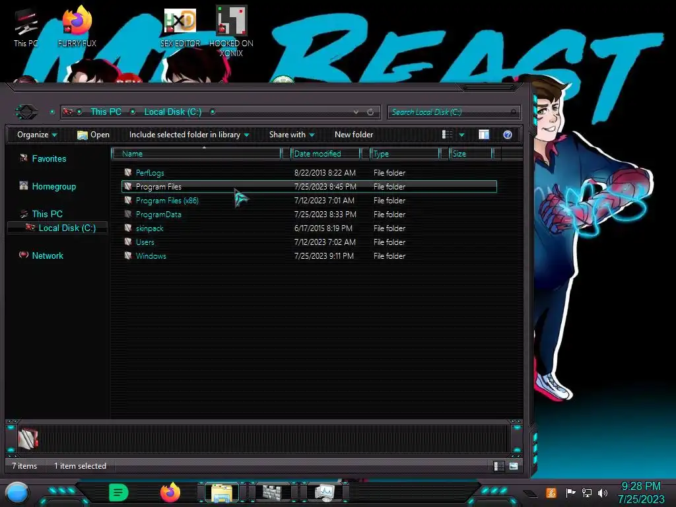
Task: Open the view options dropdown arrow
Action: point(461,135)
